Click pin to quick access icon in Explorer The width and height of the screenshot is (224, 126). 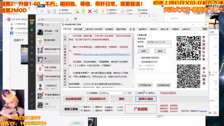pyautogui.click(x=41, y=11)
